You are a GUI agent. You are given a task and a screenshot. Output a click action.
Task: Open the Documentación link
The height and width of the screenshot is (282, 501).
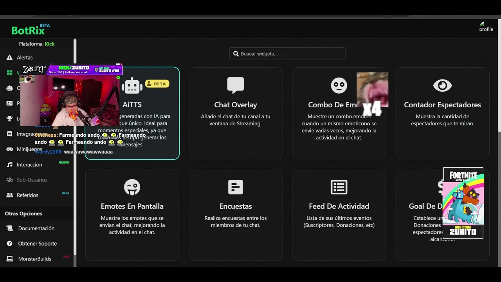[x=36, y=228]
